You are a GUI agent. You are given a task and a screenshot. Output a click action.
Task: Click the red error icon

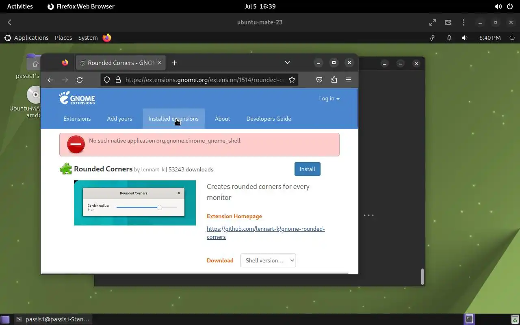click(76, 144)
